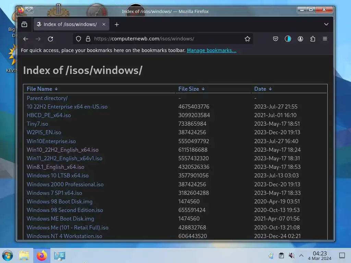Open the extensions puzzle icon
The height and width of the screenshot is (263, 351).
313,39
